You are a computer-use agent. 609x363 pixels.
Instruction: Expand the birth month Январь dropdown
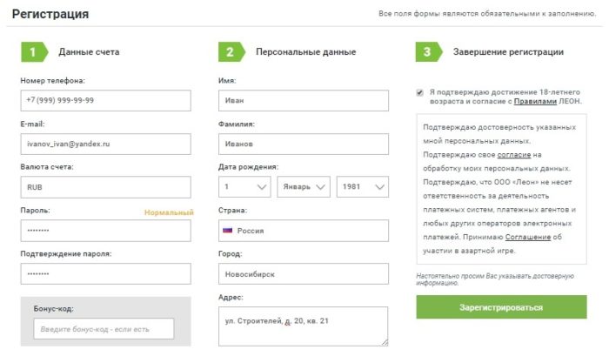pyautogui.click(x=303, y=187)
